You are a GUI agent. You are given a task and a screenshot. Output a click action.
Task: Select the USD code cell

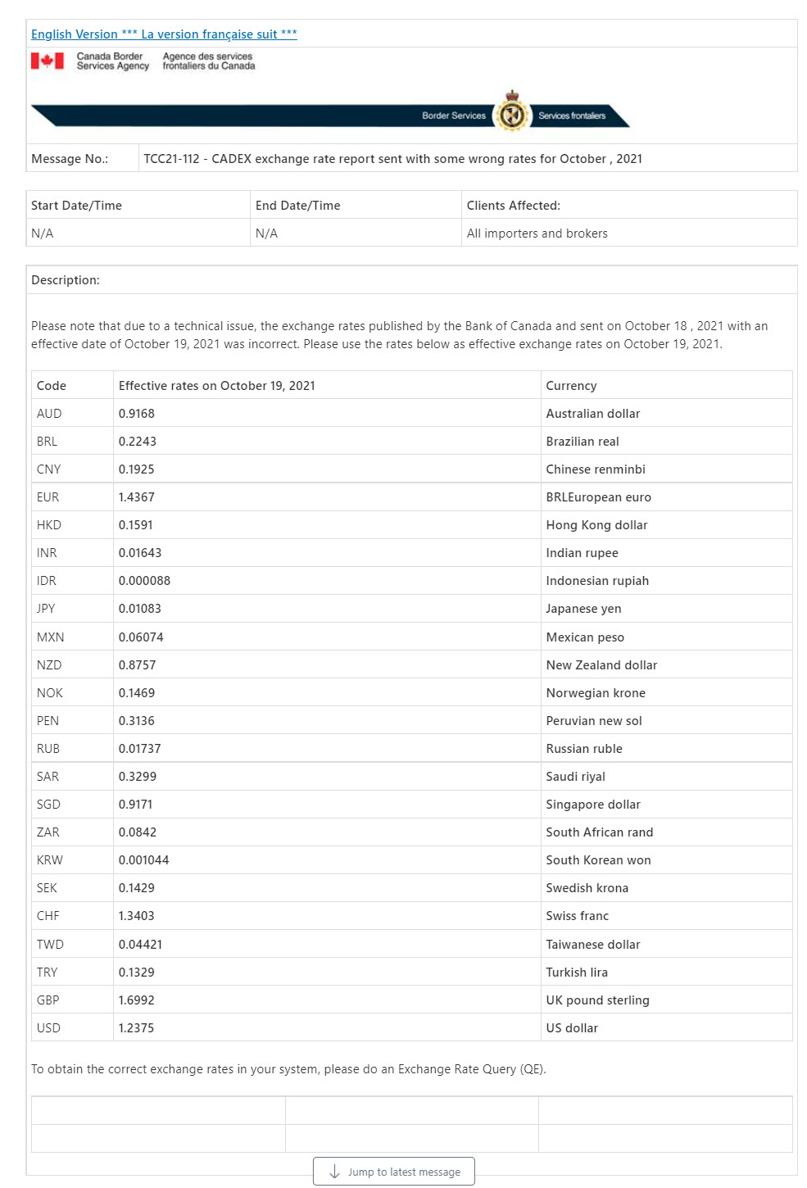click(x=72, y=1027)
